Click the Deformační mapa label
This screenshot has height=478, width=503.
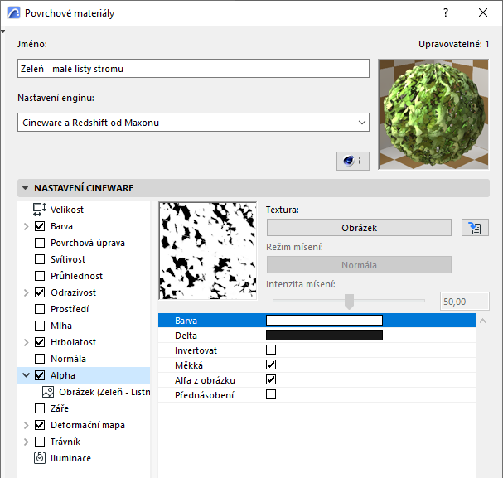pos(88,426)
